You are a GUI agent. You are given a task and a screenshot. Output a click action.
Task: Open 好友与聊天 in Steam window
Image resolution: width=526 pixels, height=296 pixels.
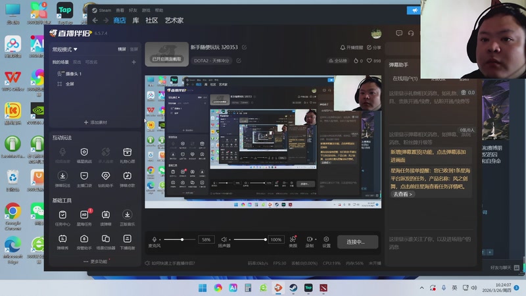(x=504, y=268)
